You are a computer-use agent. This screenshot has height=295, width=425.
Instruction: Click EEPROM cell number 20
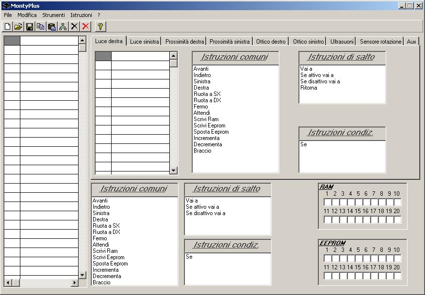tap(397, 276)
